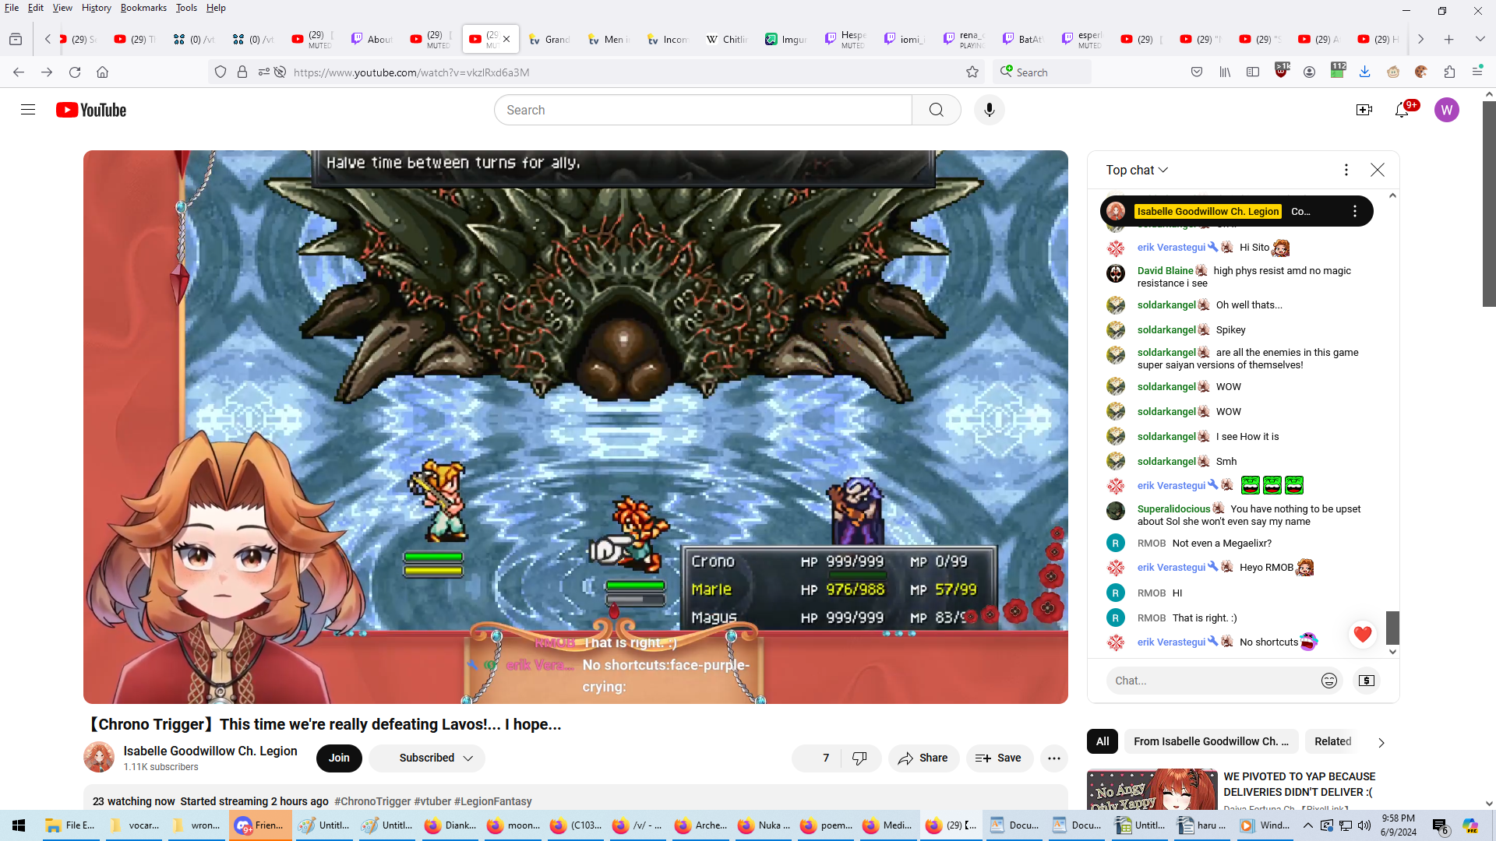Open Firefox home page button

[102, 72]
